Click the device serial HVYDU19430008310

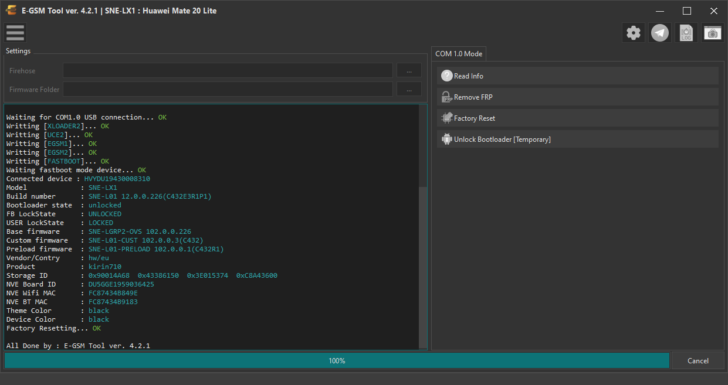pos(117,179)
